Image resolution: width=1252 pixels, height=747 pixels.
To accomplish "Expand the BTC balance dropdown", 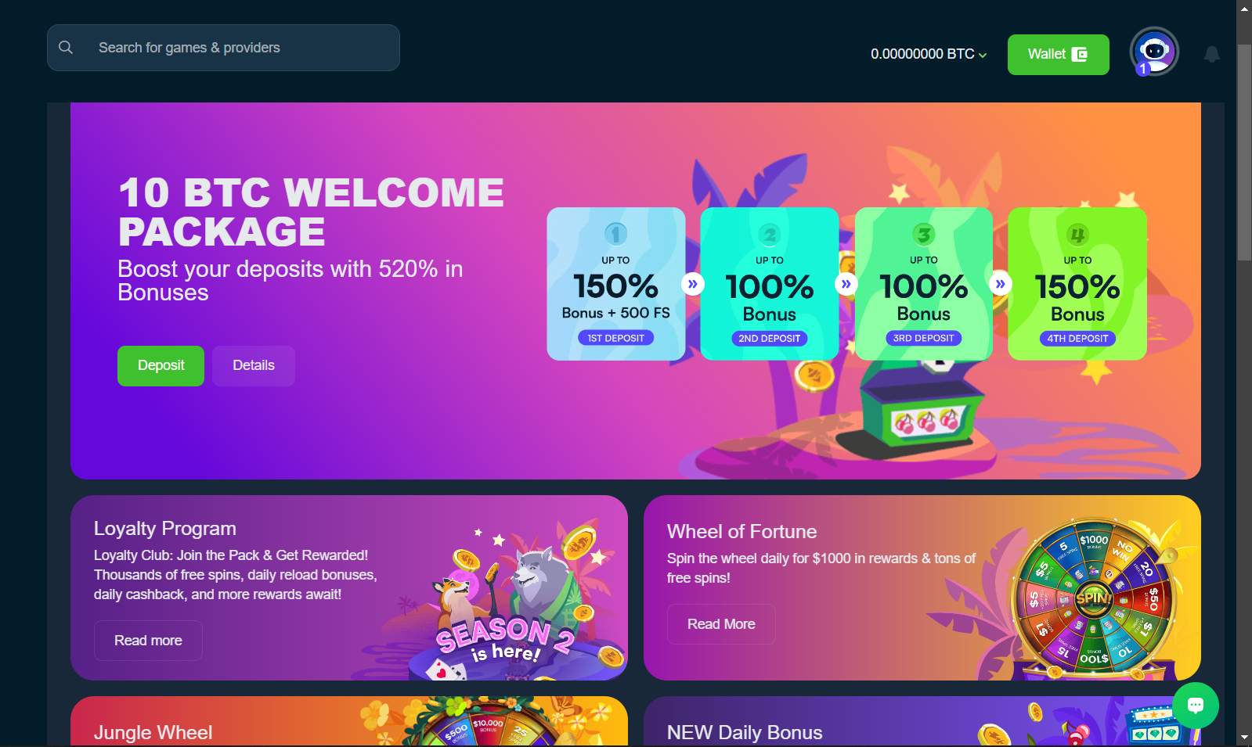I will (x=929, y=54).
